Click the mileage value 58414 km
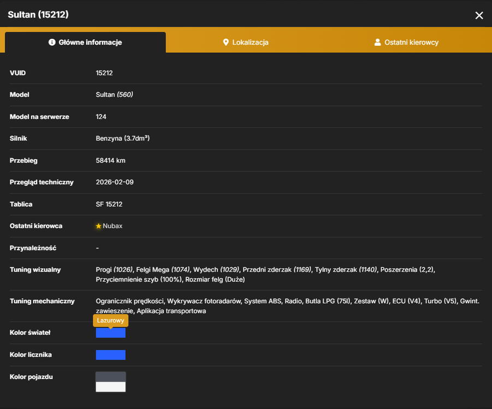492x409 pixels. (110, 160)
